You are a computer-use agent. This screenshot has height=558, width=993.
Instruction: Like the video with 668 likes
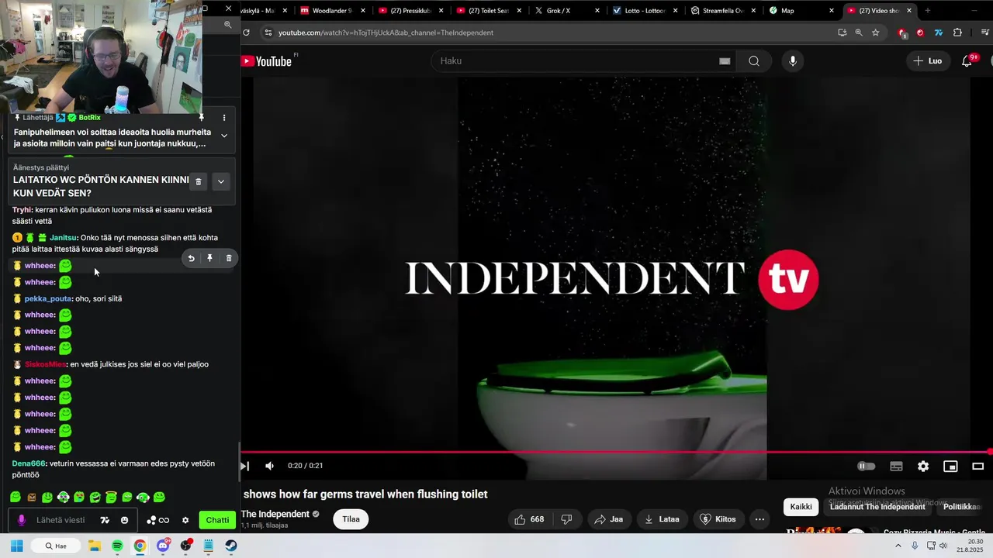click(x=529, y=519)
